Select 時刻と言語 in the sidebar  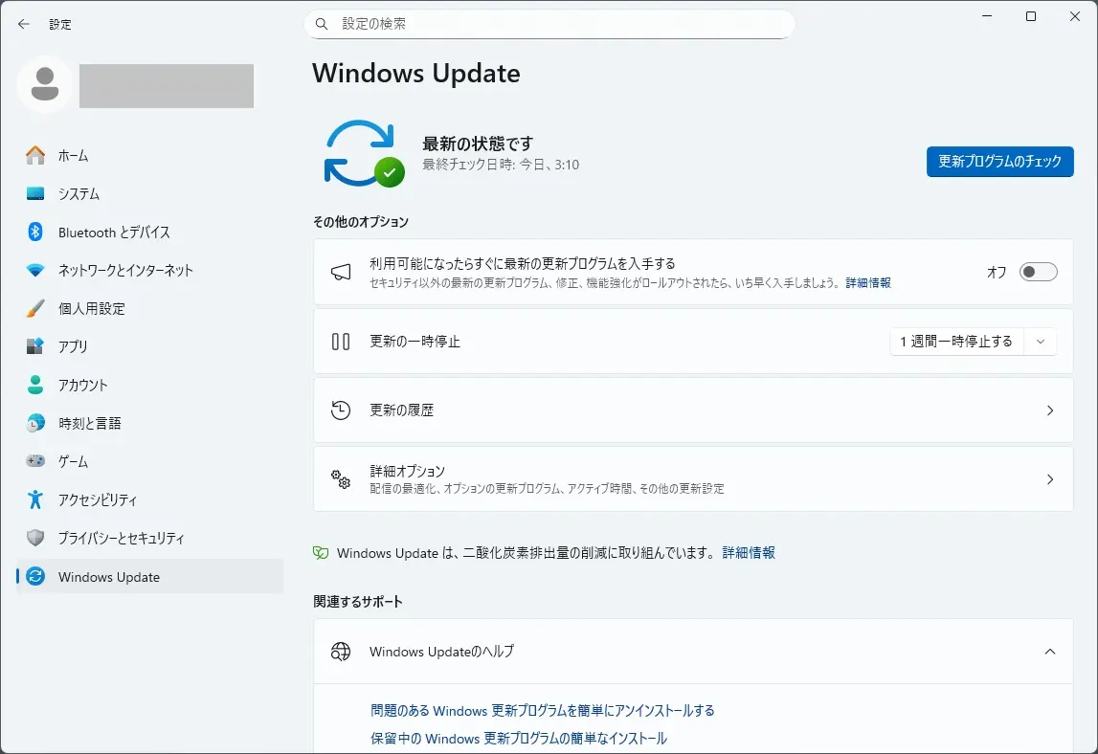[x=150, y=423]
